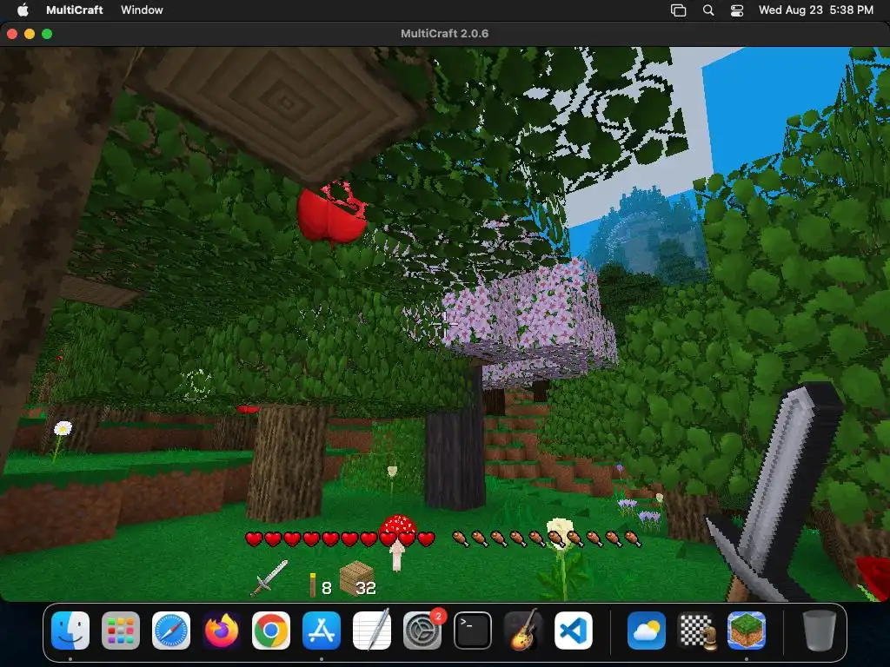Open Finder from the dock
Image resolution: width=890 pixels, height=667 pixels.
click(70, 631)
